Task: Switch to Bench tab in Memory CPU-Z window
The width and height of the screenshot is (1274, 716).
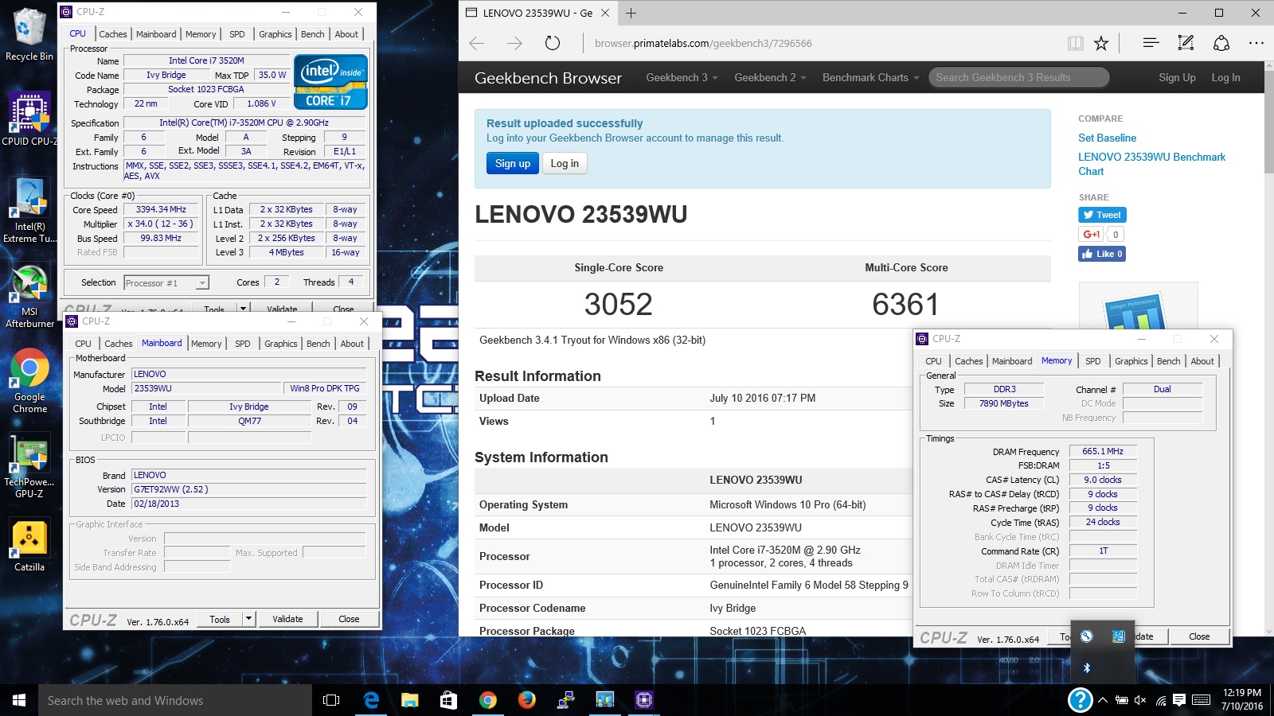Action: pos(1169,361)
